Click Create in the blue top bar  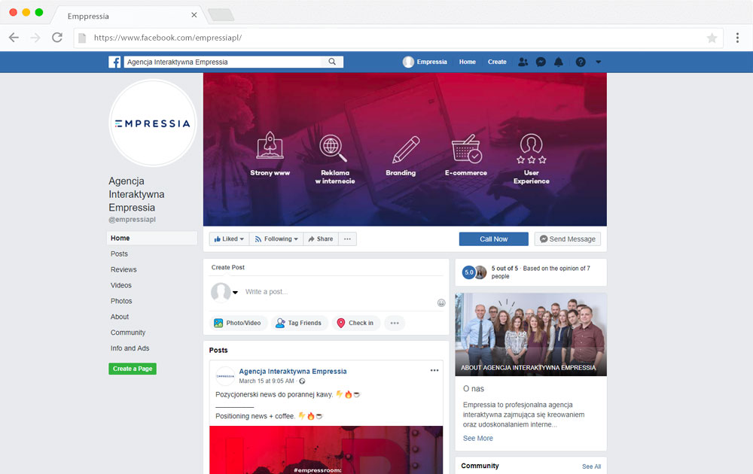[x=497, y=62]
